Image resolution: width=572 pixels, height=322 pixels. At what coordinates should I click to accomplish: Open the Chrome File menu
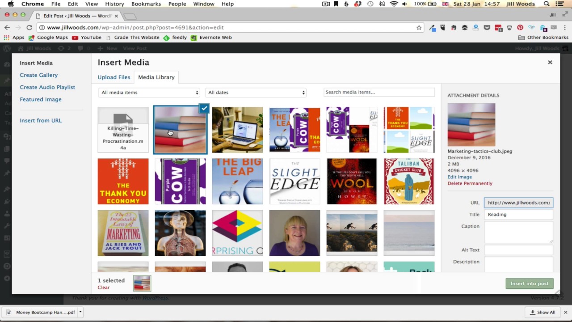[x=56, y=4]
